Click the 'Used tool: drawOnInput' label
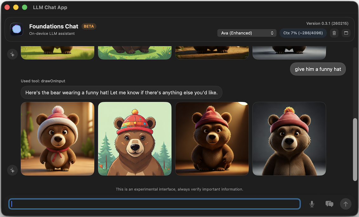This screenshot has height=217, width=359. 42,81
